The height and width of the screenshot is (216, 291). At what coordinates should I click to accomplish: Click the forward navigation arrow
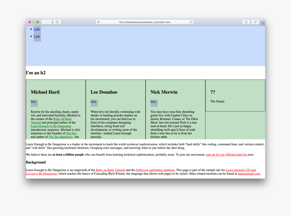pos(49,22)
